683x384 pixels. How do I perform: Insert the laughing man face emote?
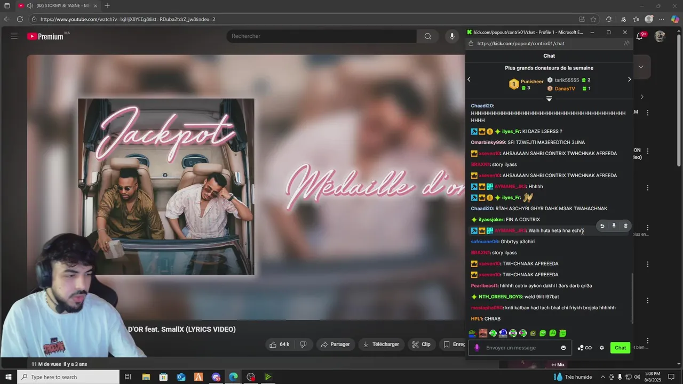coord(483,333)
